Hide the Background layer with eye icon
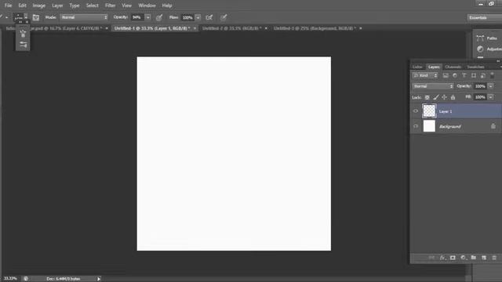Viewport: 502px width, 282px height. tap(416, 126)
